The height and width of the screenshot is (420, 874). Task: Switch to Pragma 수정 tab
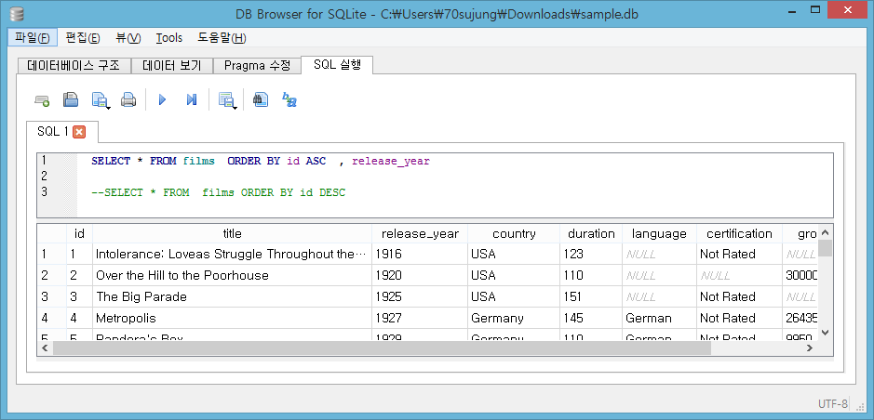(257, 66)
